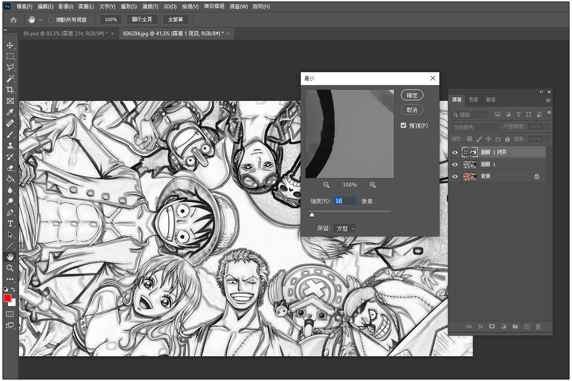Collapse the Layers panel double-arrow
572x381 pixels.
(541, 92)
